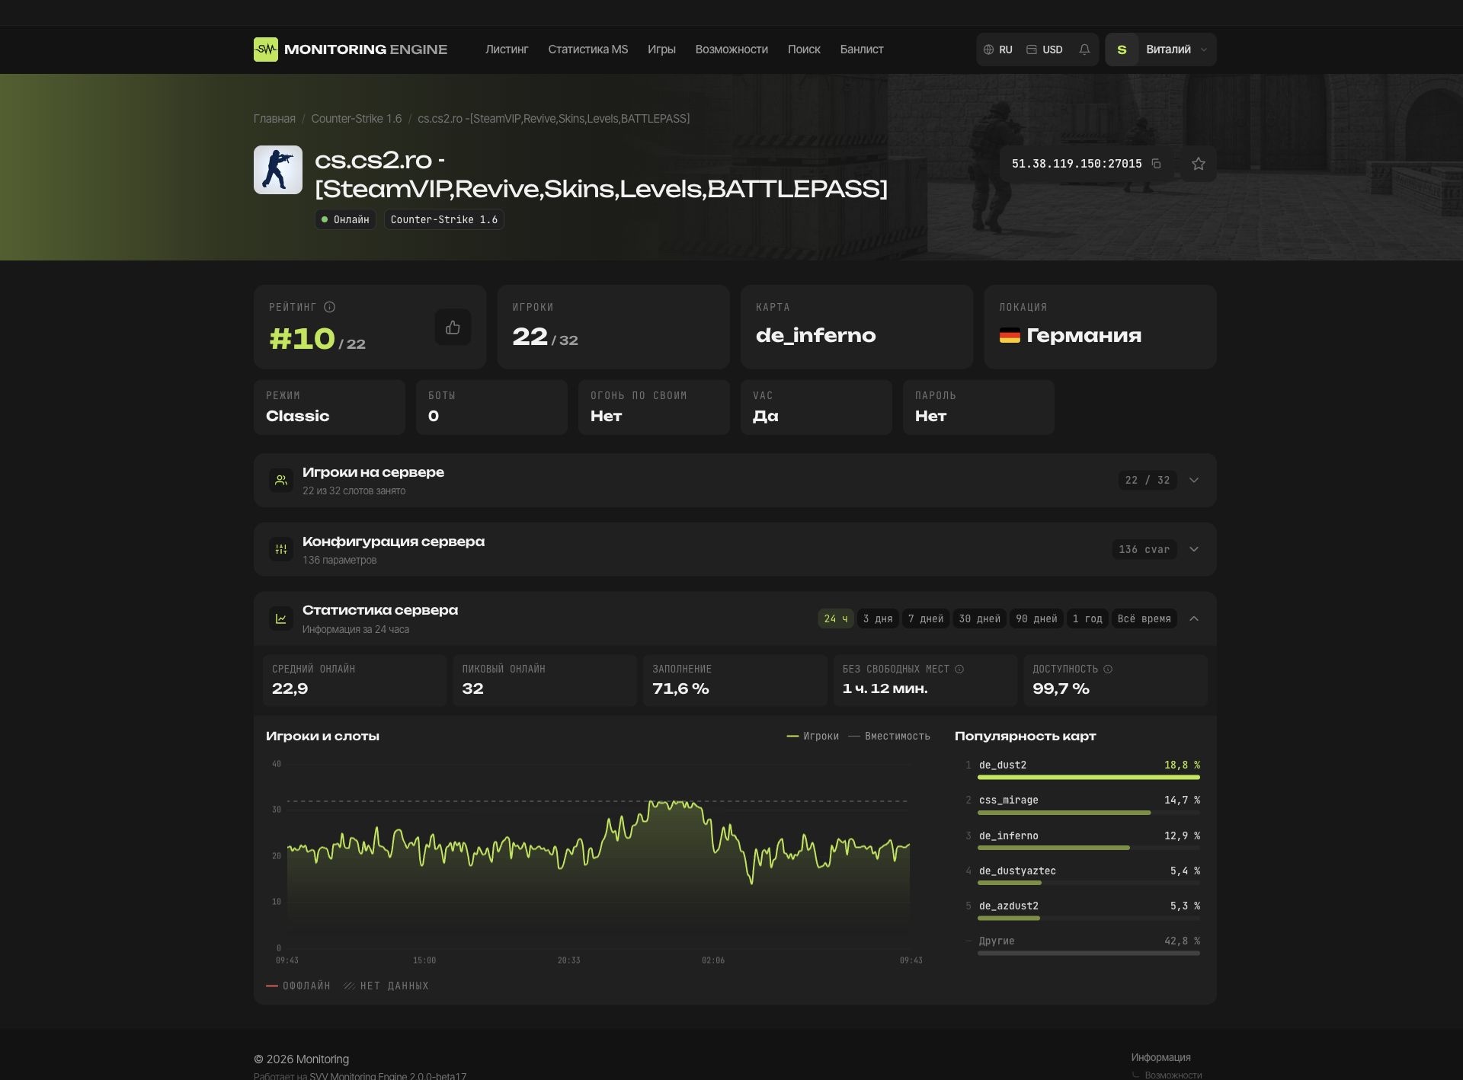Click the players icon in Игроки на сервере
The width and height of the screenshot is (1463, 1080).
pyautogui.click(x=281, y=481)
